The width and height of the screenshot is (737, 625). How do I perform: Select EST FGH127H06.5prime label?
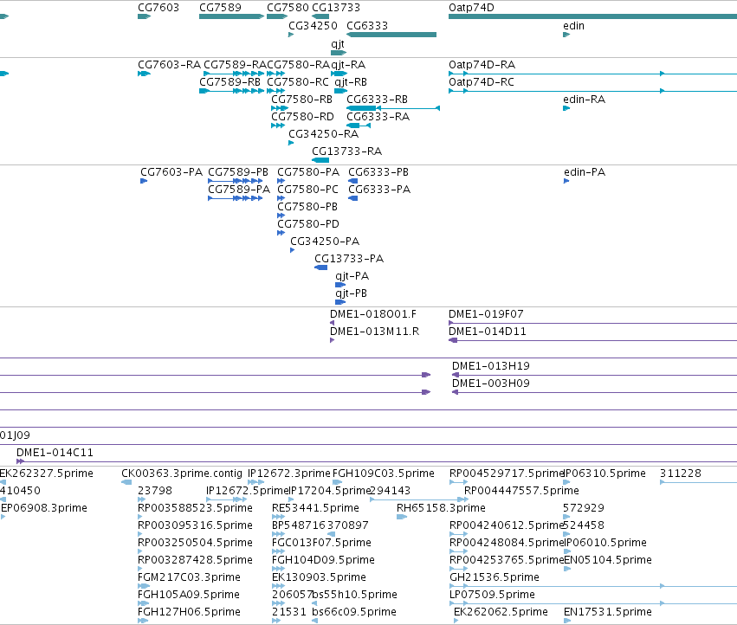click(x=189, y=612)
